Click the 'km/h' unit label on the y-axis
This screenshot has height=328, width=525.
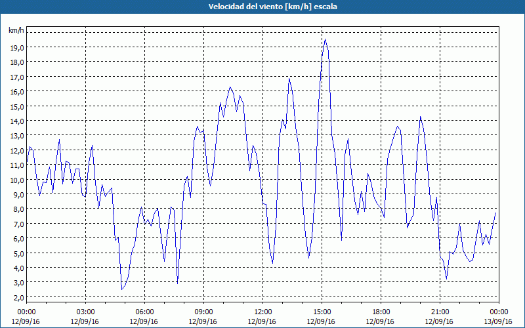click(16, 31)
